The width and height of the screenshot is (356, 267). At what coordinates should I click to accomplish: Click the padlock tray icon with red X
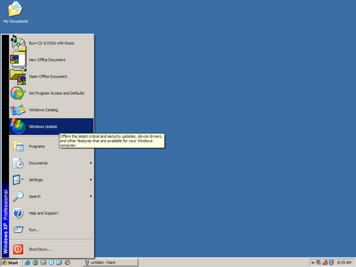(x=325, y=263)
